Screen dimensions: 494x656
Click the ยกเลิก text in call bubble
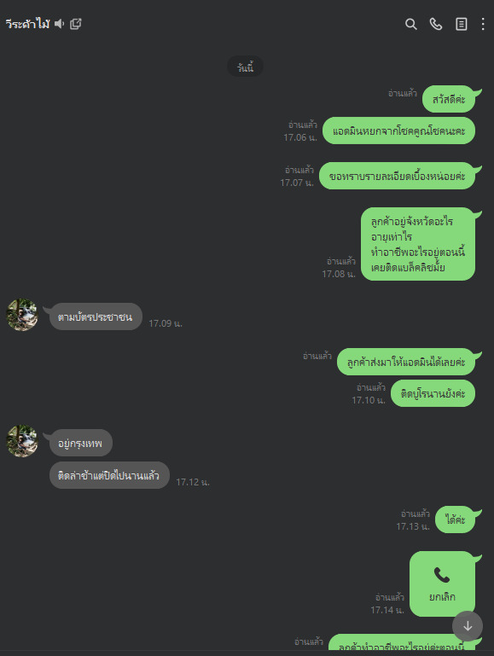(442, 597)
